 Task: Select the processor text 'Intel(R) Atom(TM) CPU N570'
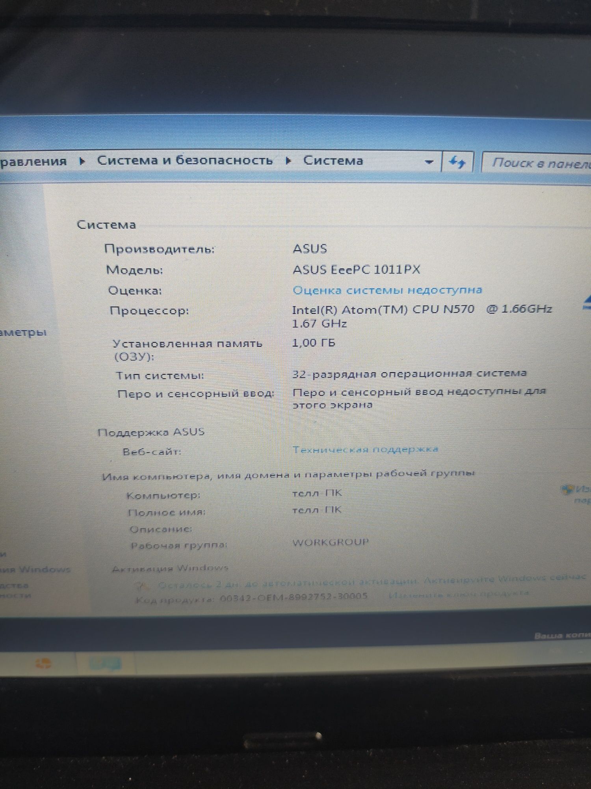[383, 309]
